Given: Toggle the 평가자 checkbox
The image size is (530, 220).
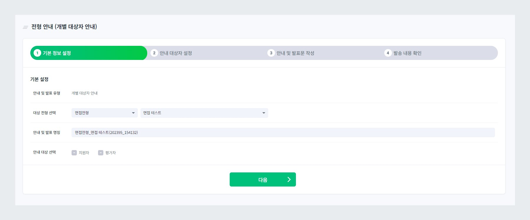Looking at the screenshot, I should (x=101, y=153).
